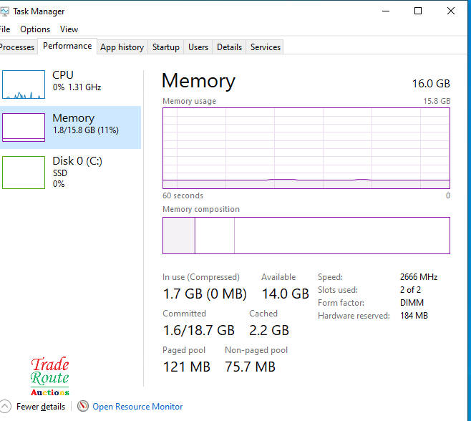Select the Users tab
The image size is (471, 421).
point(198,47)
